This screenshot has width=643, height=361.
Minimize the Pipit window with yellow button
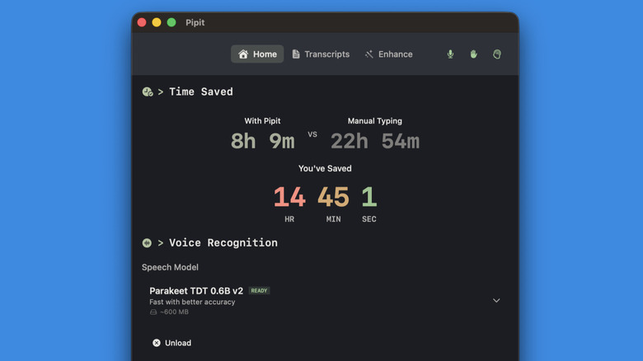click(x=157, y=22)
